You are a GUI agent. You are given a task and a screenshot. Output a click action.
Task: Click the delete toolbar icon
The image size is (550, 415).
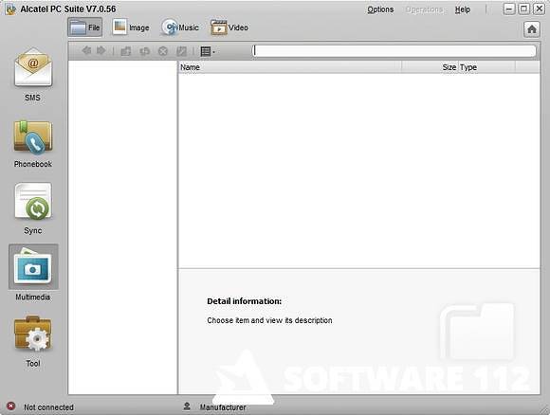163,51
